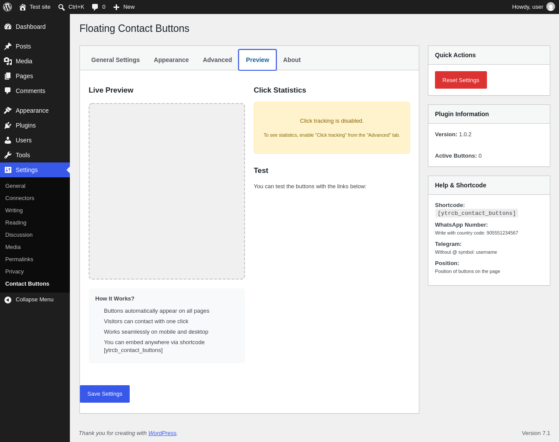Viewport: 559px width, 442px height.
Task: Click the WordPress logo icon
Action: point(7,7)
